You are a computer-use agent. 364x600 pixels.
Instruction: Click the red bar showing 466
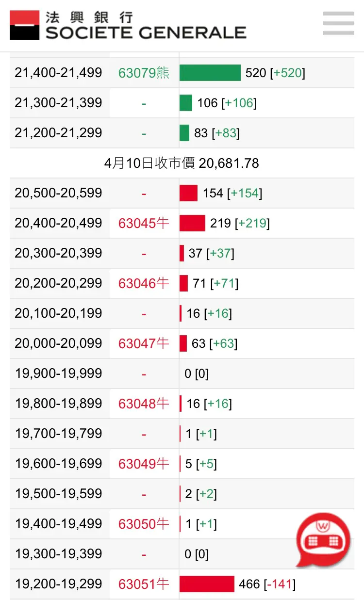point(207,584)
